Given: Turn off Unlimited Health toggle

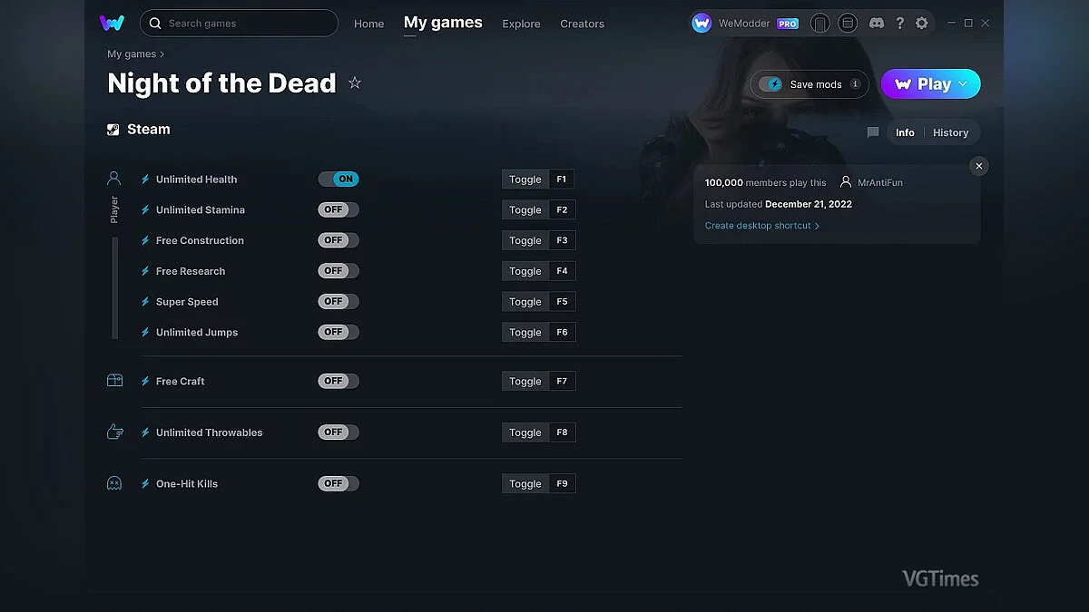Looking at the screenshot, I should click(338, 180).
